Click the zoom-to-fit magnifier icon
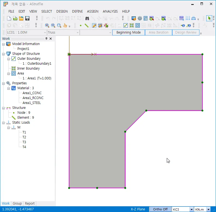Viewport: 216px width, 212px height. click(59, 25)
